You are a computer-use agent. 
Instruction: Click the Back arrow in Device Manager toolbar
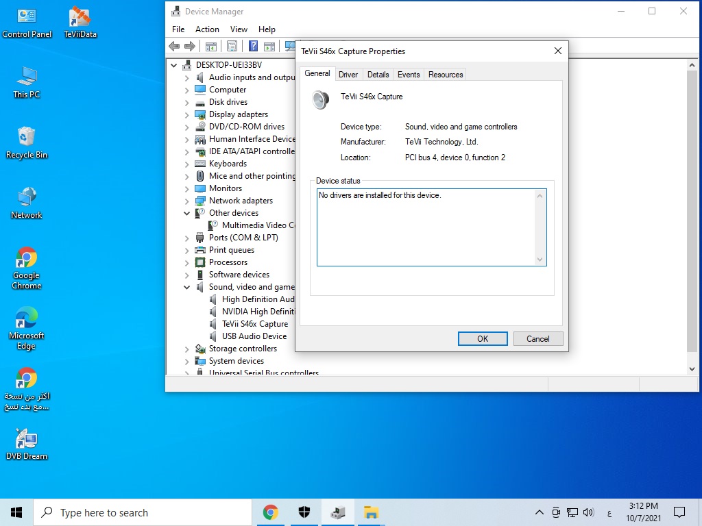(174, 46)
